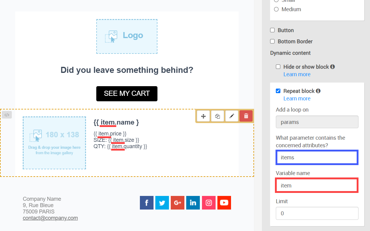Click the Facebook social icon
This screenshot has width=370, height=231.
click(x=147, y=203)
